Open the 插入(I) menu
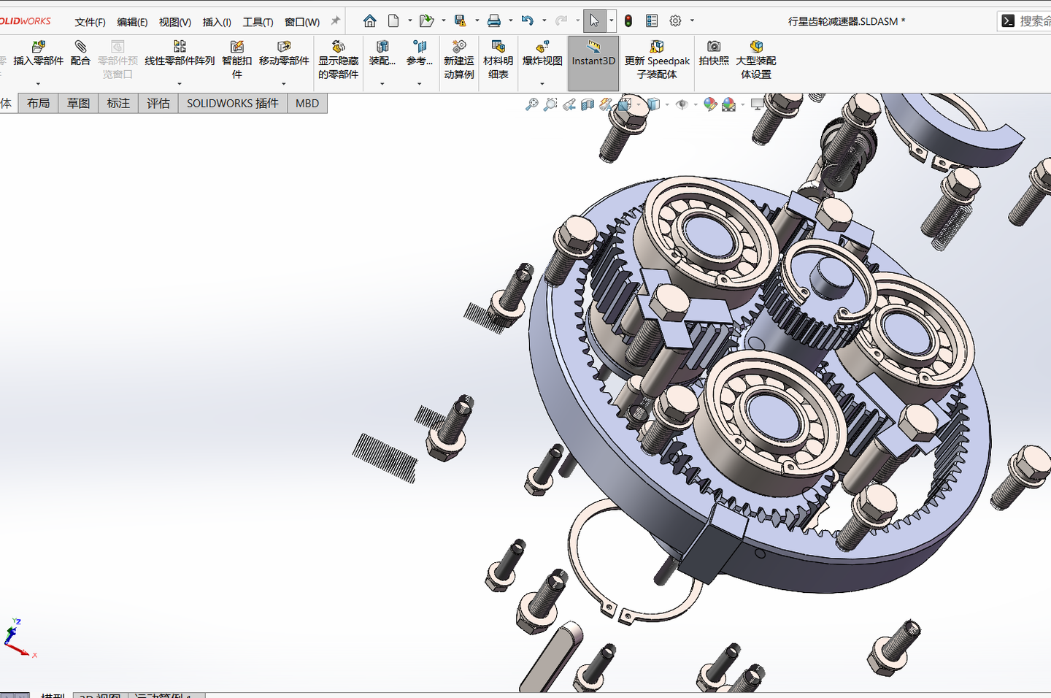The height and width of the screenshot is (698, 1051). coord(217,22)
